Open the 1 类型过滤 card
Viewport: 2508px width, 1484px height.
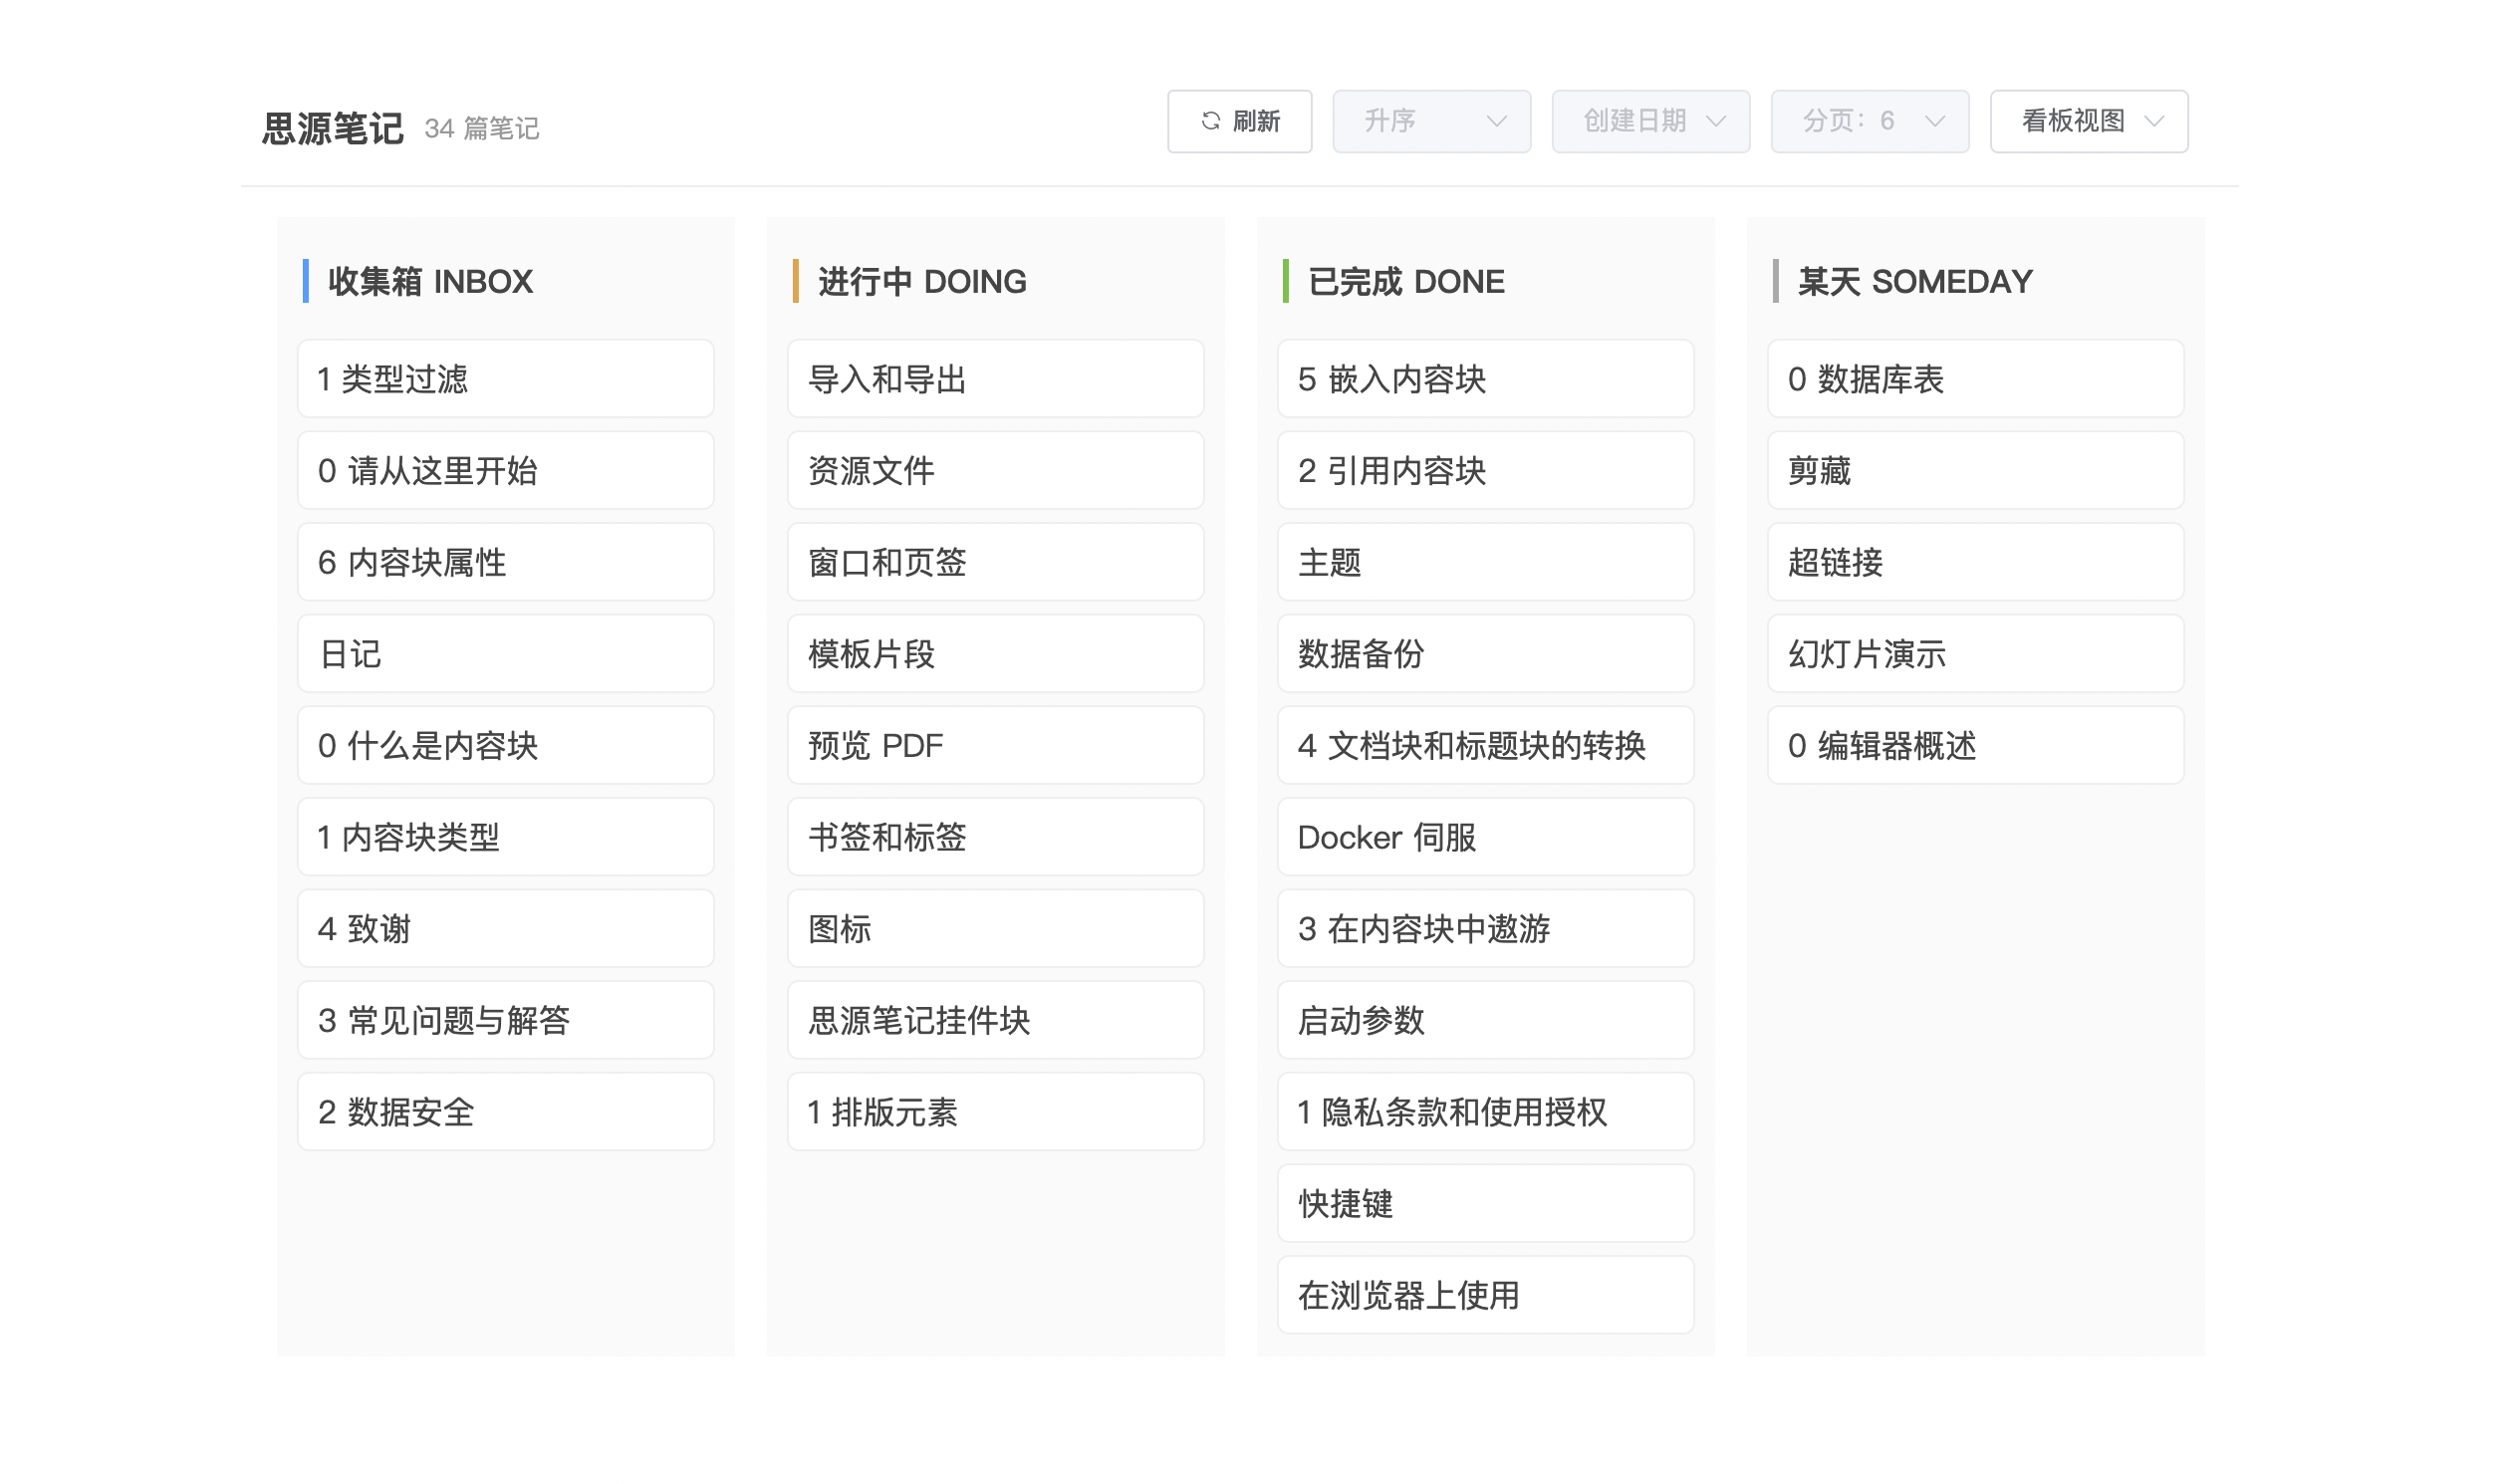[505, 379]
